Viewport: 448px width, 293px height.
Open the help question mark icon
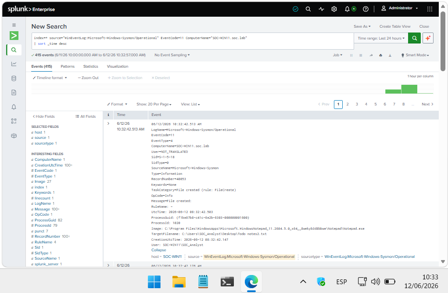click(366, 9)
